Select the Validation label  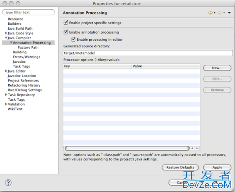pyautogui.click(x=16, y=104)
